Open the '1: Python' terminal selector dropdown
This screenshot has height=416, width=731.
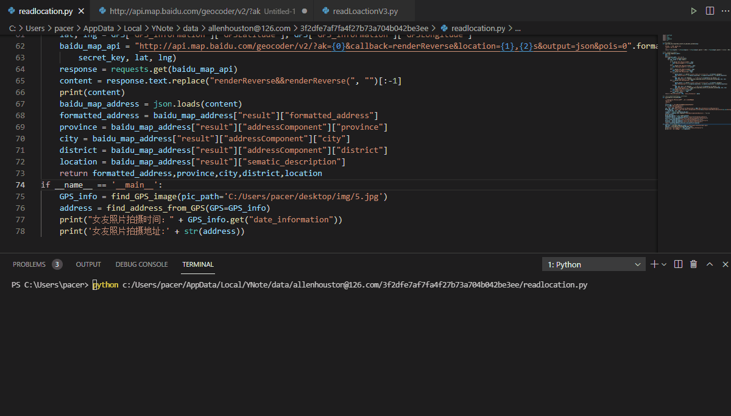(594, 264)
